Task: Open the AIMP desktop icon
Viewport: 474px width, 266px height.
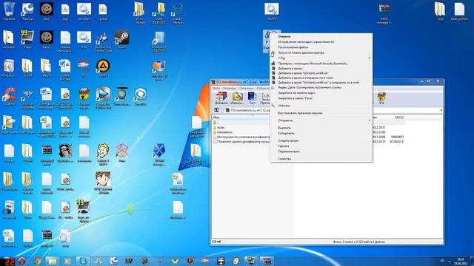Action: tap(103, 68)
